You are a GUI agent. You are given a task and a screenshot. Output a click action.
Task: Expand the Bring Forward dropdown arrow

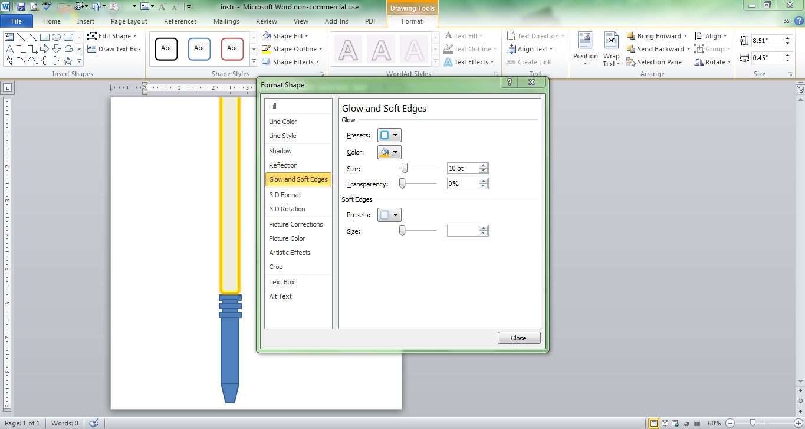(686, 36)
